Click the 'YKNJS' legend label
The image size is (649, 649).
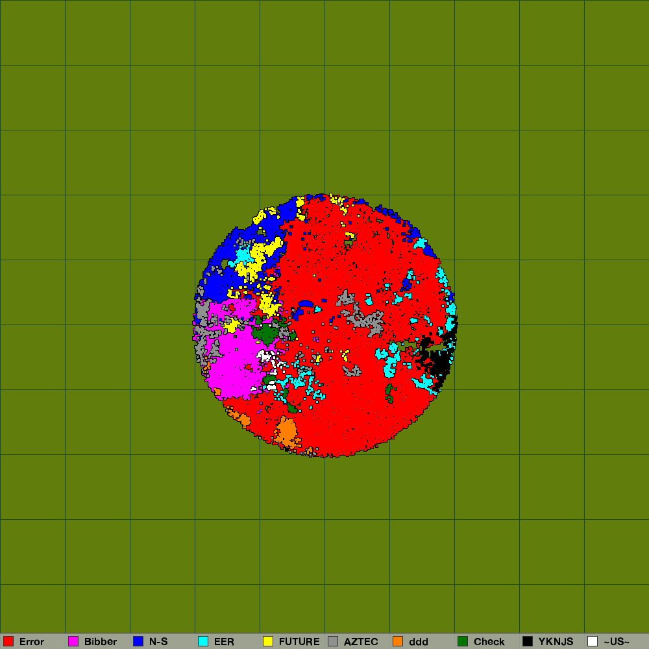[x=556, y=642]
